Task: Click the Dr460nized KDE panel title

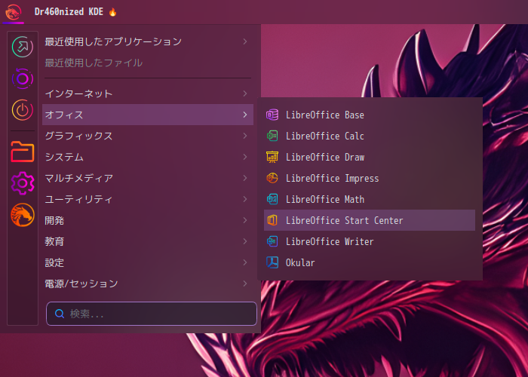Action: coord(69,12)
